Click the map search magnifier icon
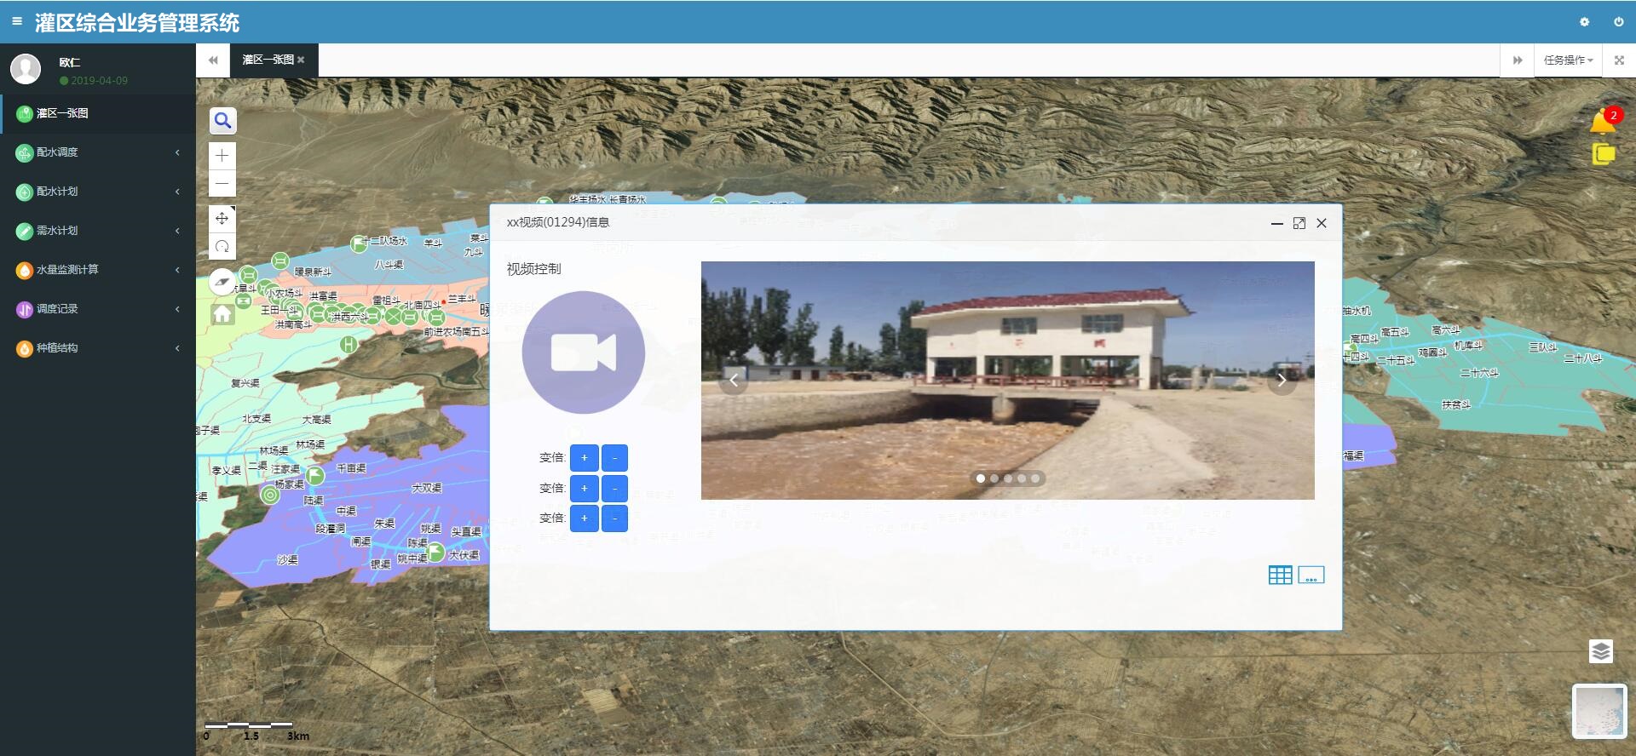1636x756 pixels. [222, 121]
